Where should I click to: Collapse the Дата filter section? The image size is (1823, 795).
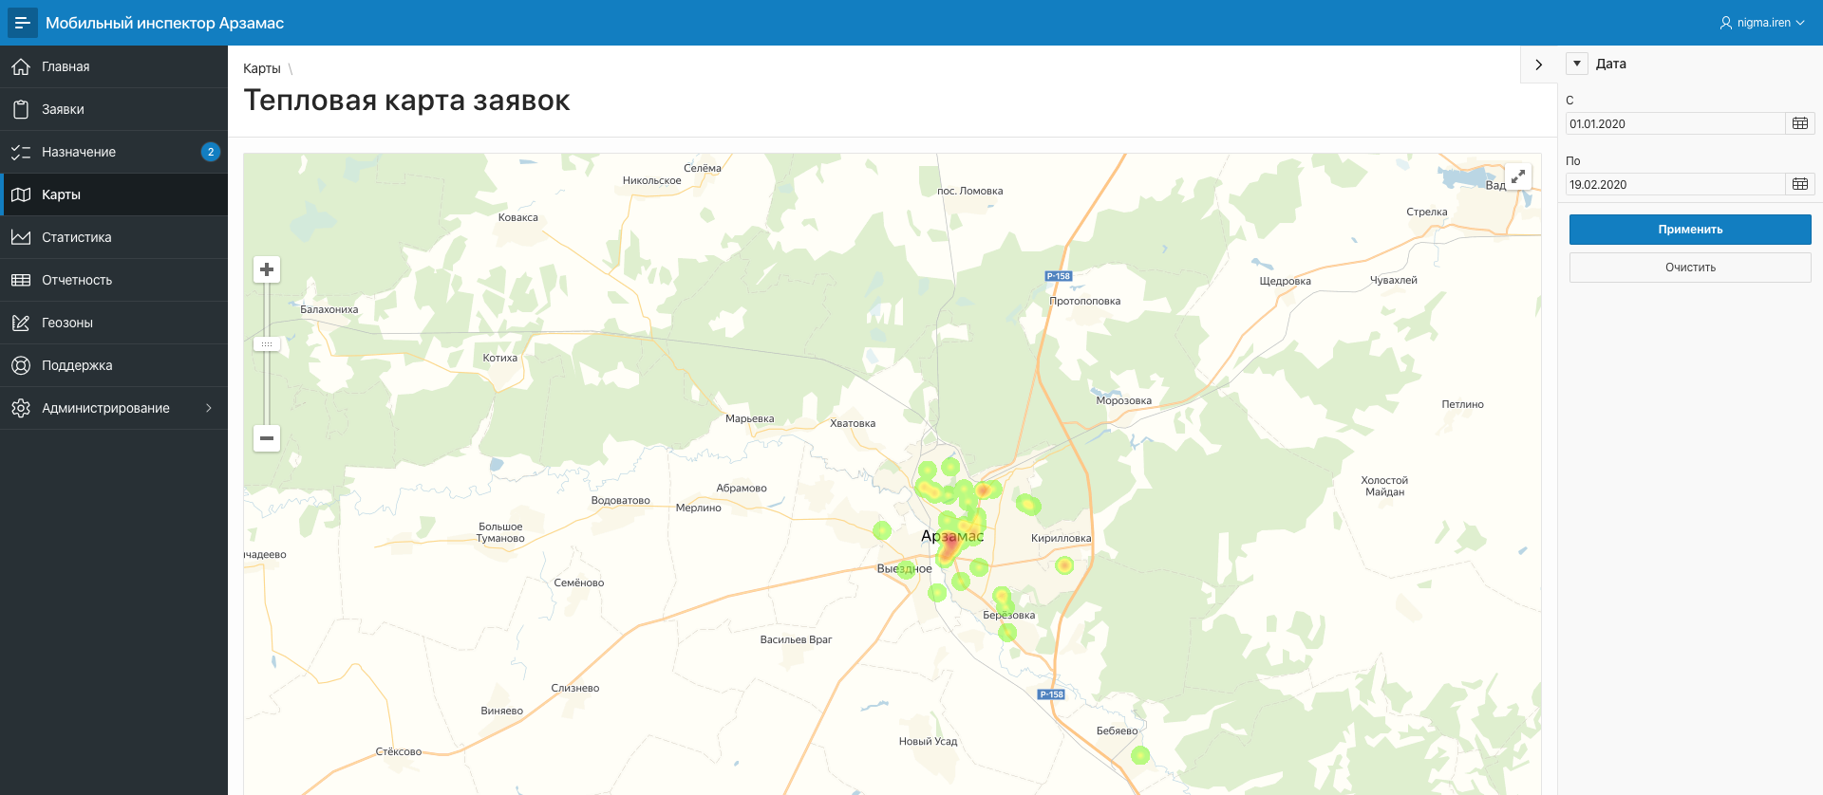pyautogui.click(x=1577, y=64)
